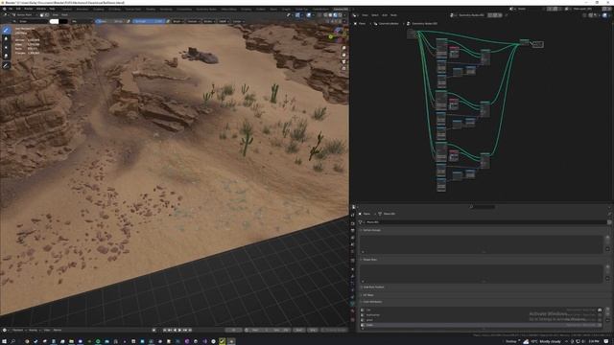Image resolution: width=614 pixels, height=345 pixels.
Task: Switch perspective/orthographic with the grid gizmo
Action: (x=343, y=68)
